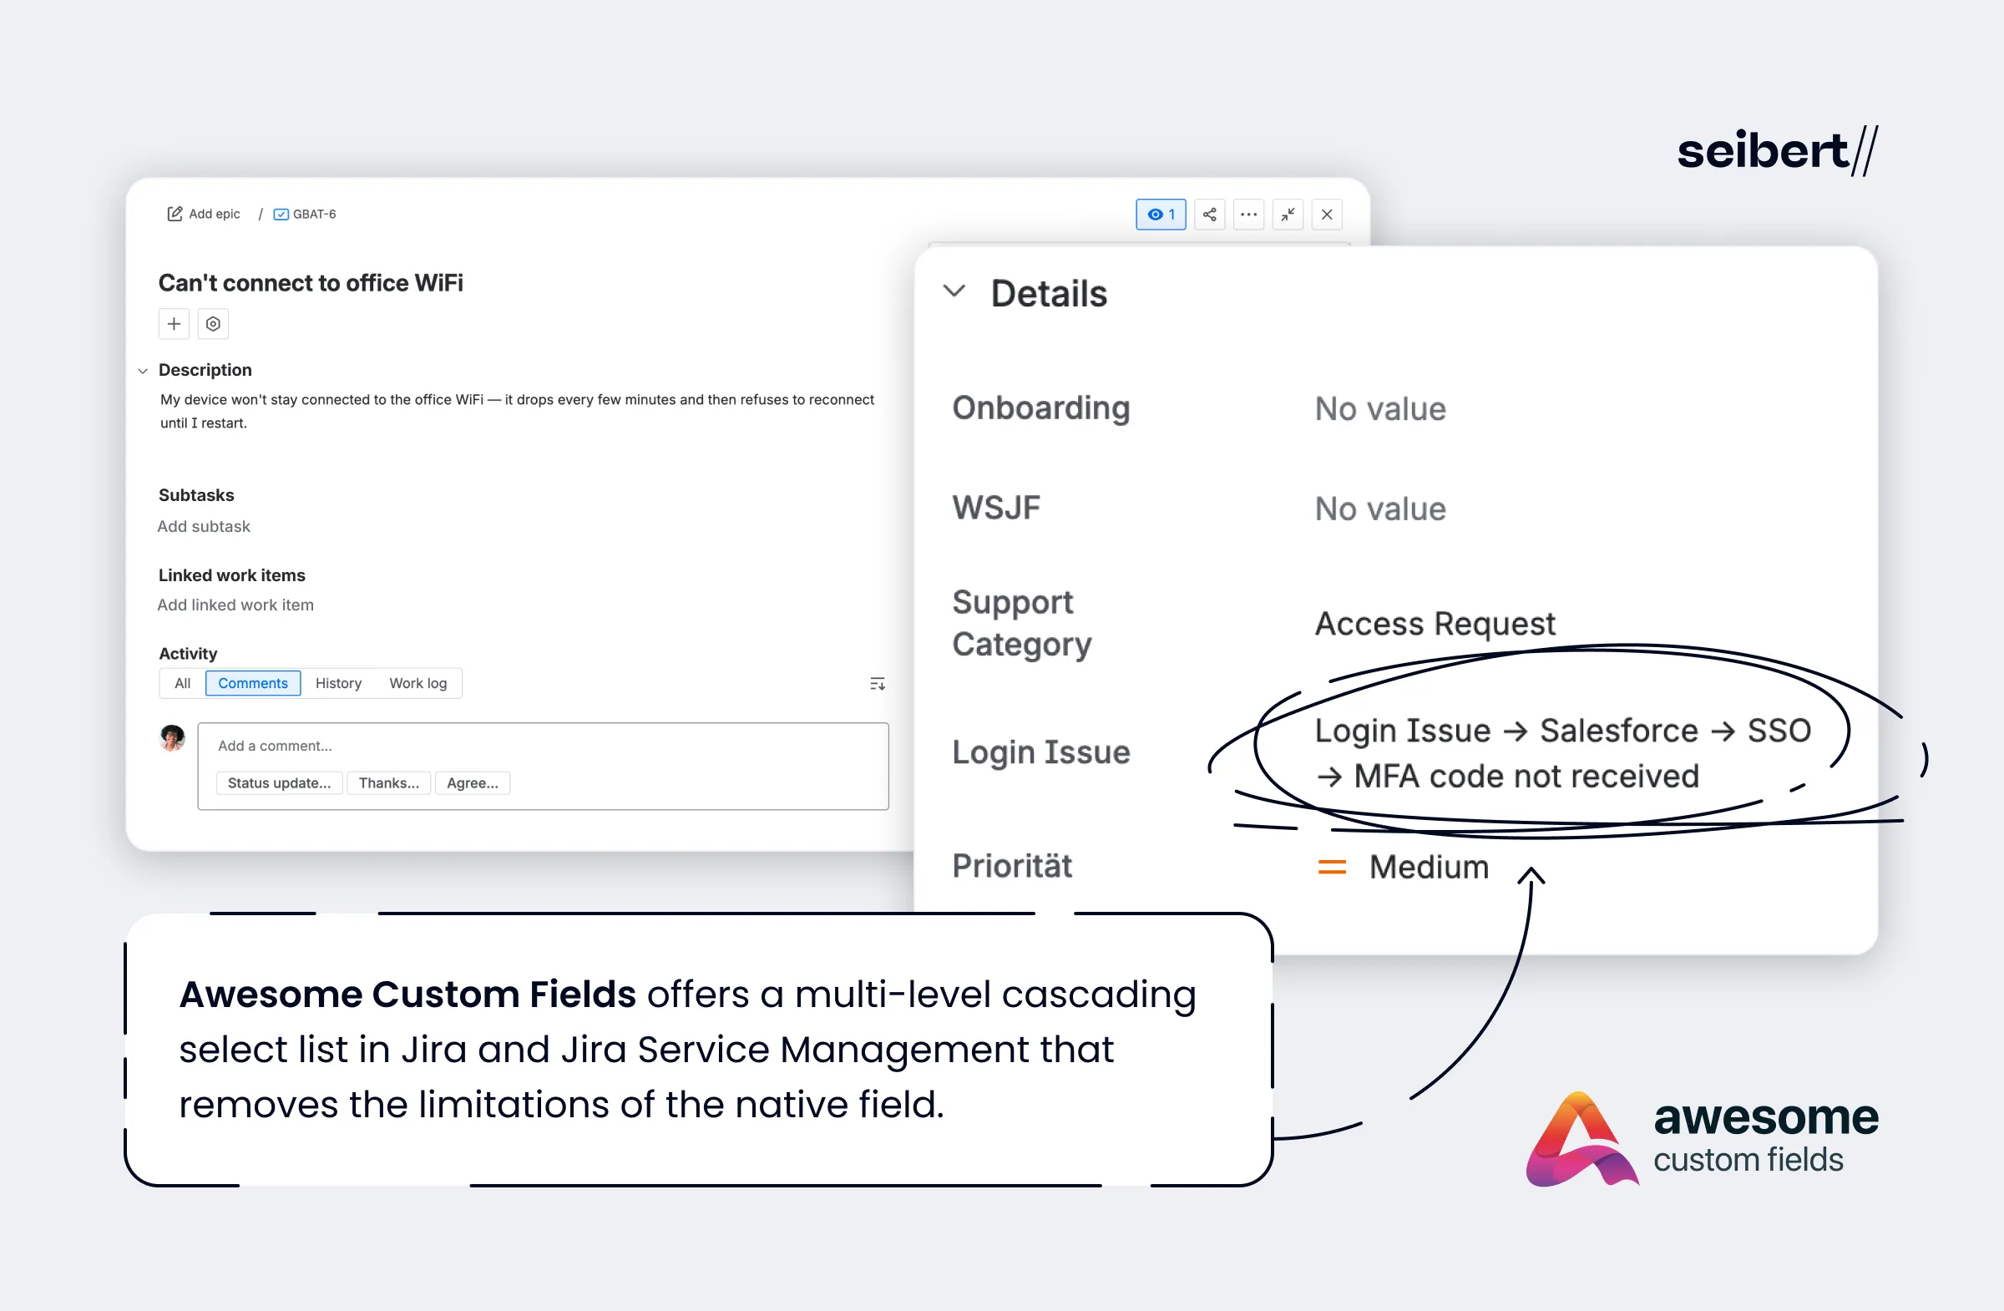Click Add subtask

click(x=204, y=526)
